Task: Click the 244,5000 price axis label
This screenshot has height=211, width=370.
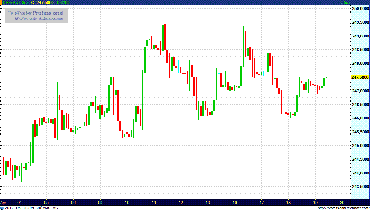Action: [360, 159]
